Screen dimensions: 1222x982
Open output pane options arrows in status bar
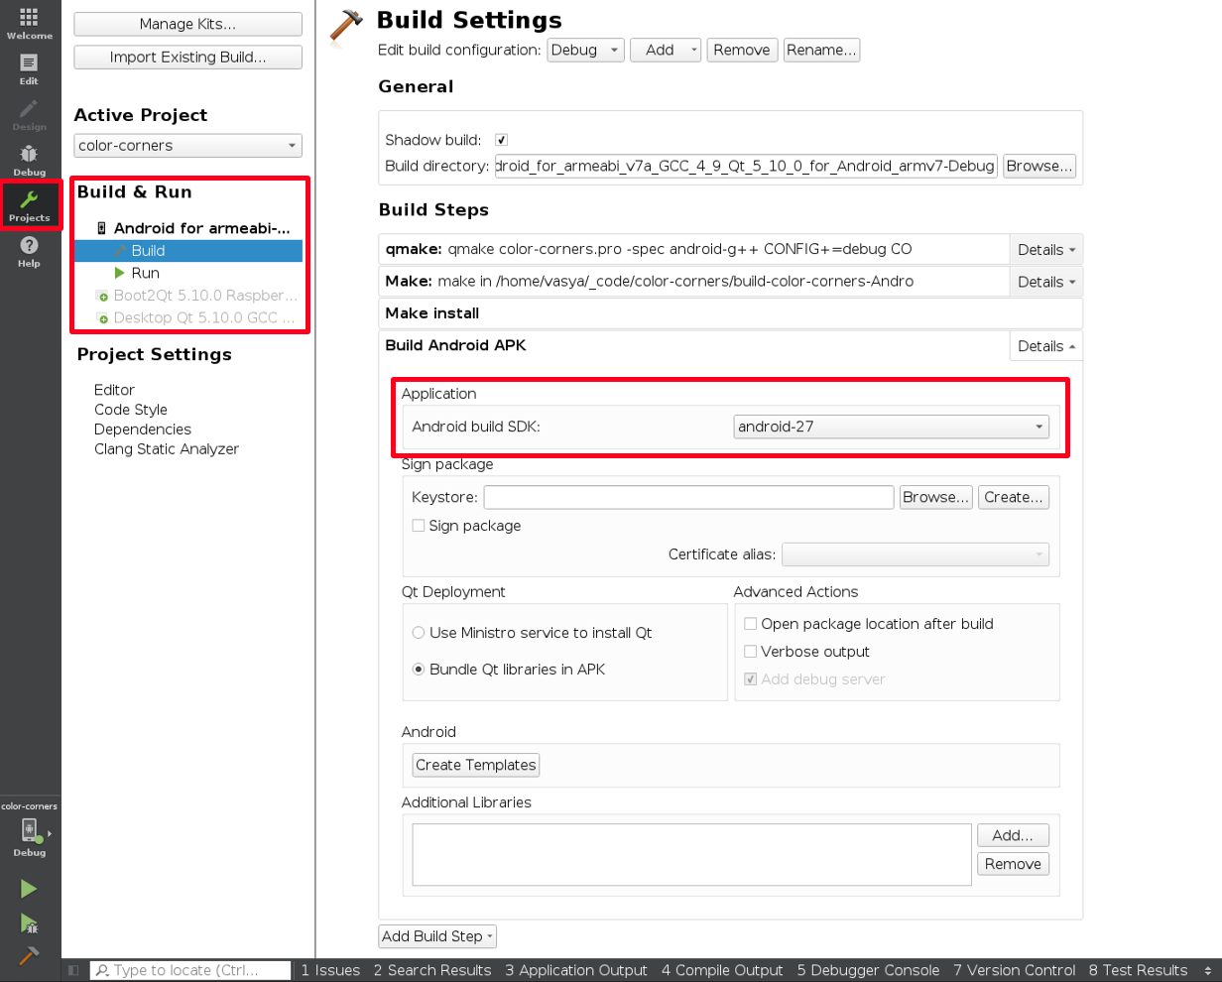(1207, 970)
